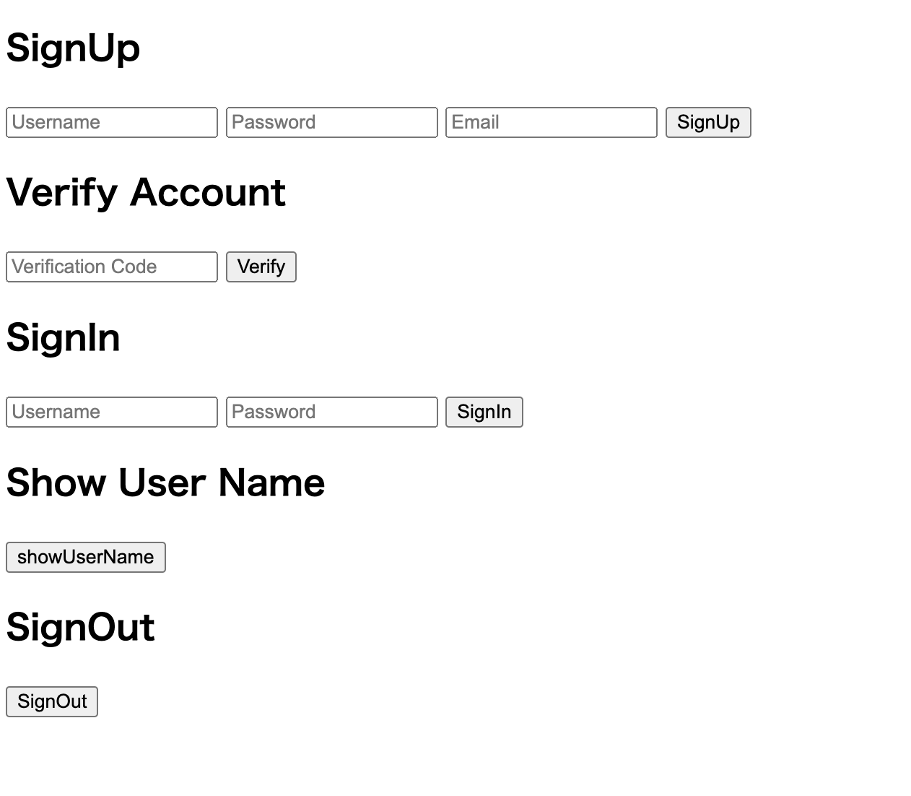The width and height of the screenshot is (911, 796).
Task: Click the Verification Code input field
Action: point(111,267)
